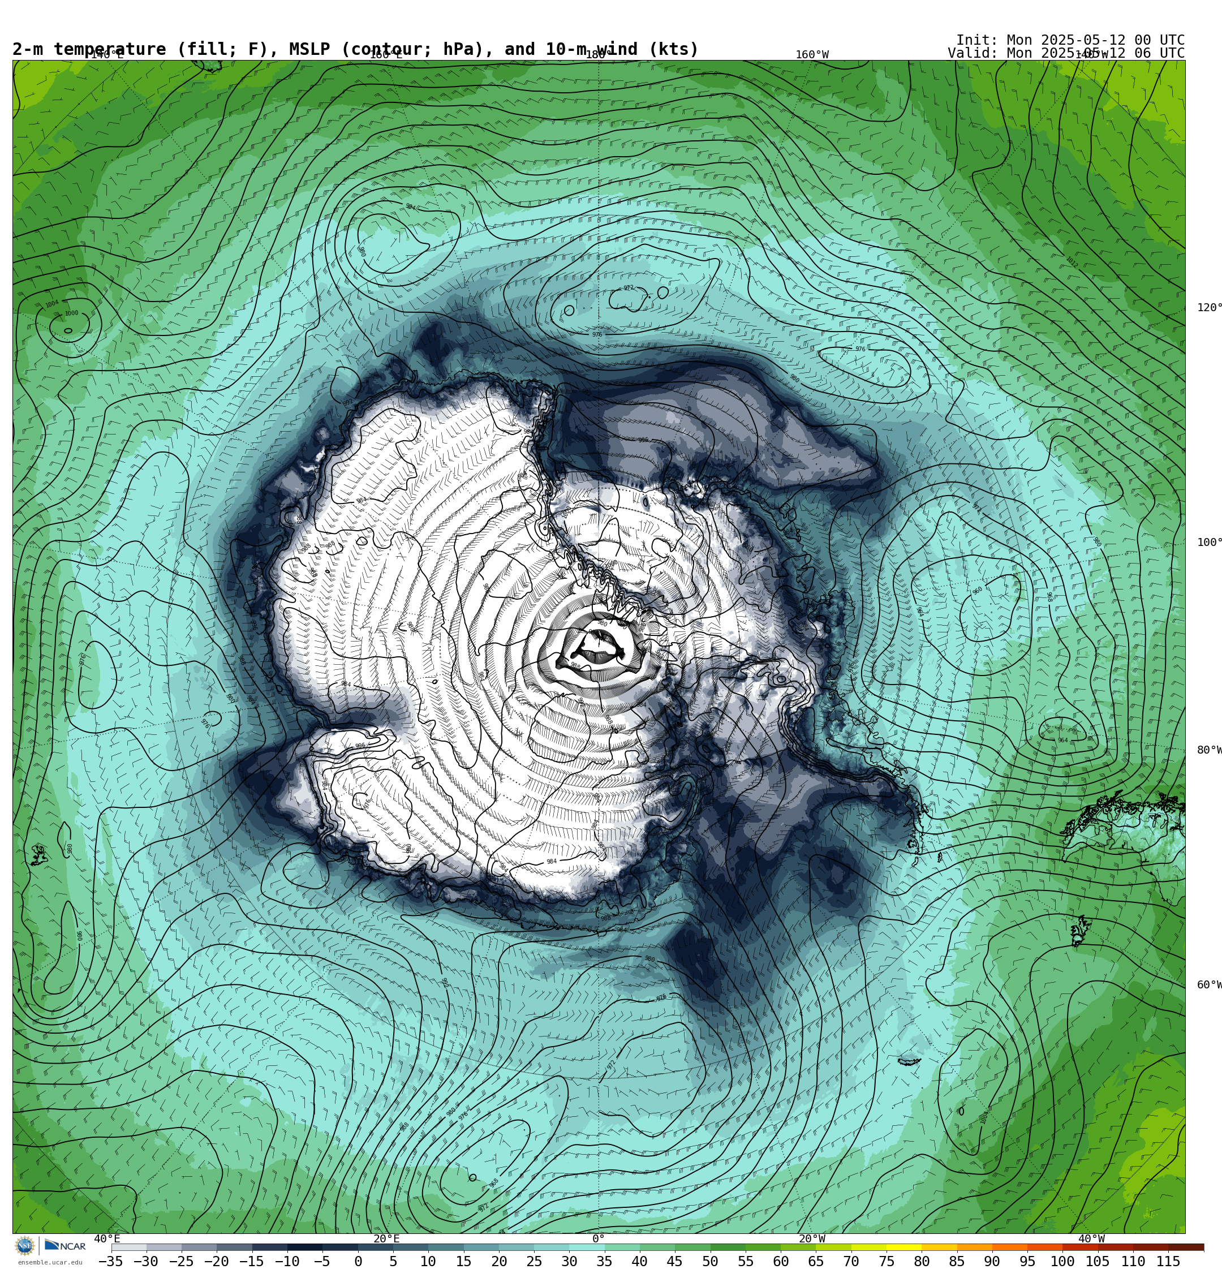Click the 5 colorbar tick label
Screen dimensions: 1222x1269
click(x=393, y=1261)
